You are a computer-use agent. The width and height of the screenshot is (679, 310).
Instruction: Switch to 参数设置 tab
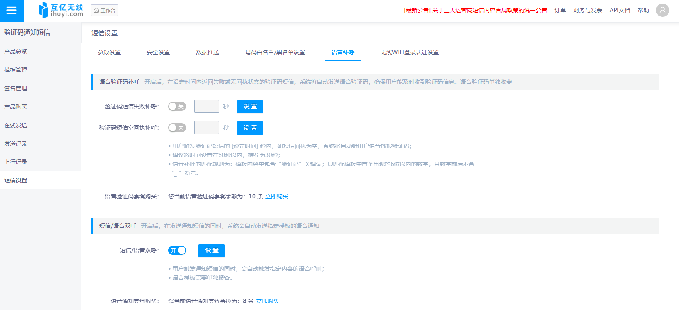pos(109,52)
